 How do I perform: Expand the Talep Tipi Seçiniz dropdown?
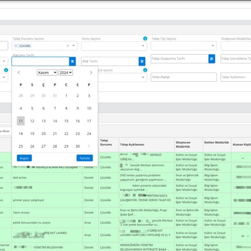(184, 45)
